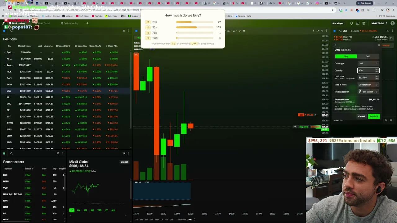Select the YTD range on portfolio chart

[x=99, y=210]
